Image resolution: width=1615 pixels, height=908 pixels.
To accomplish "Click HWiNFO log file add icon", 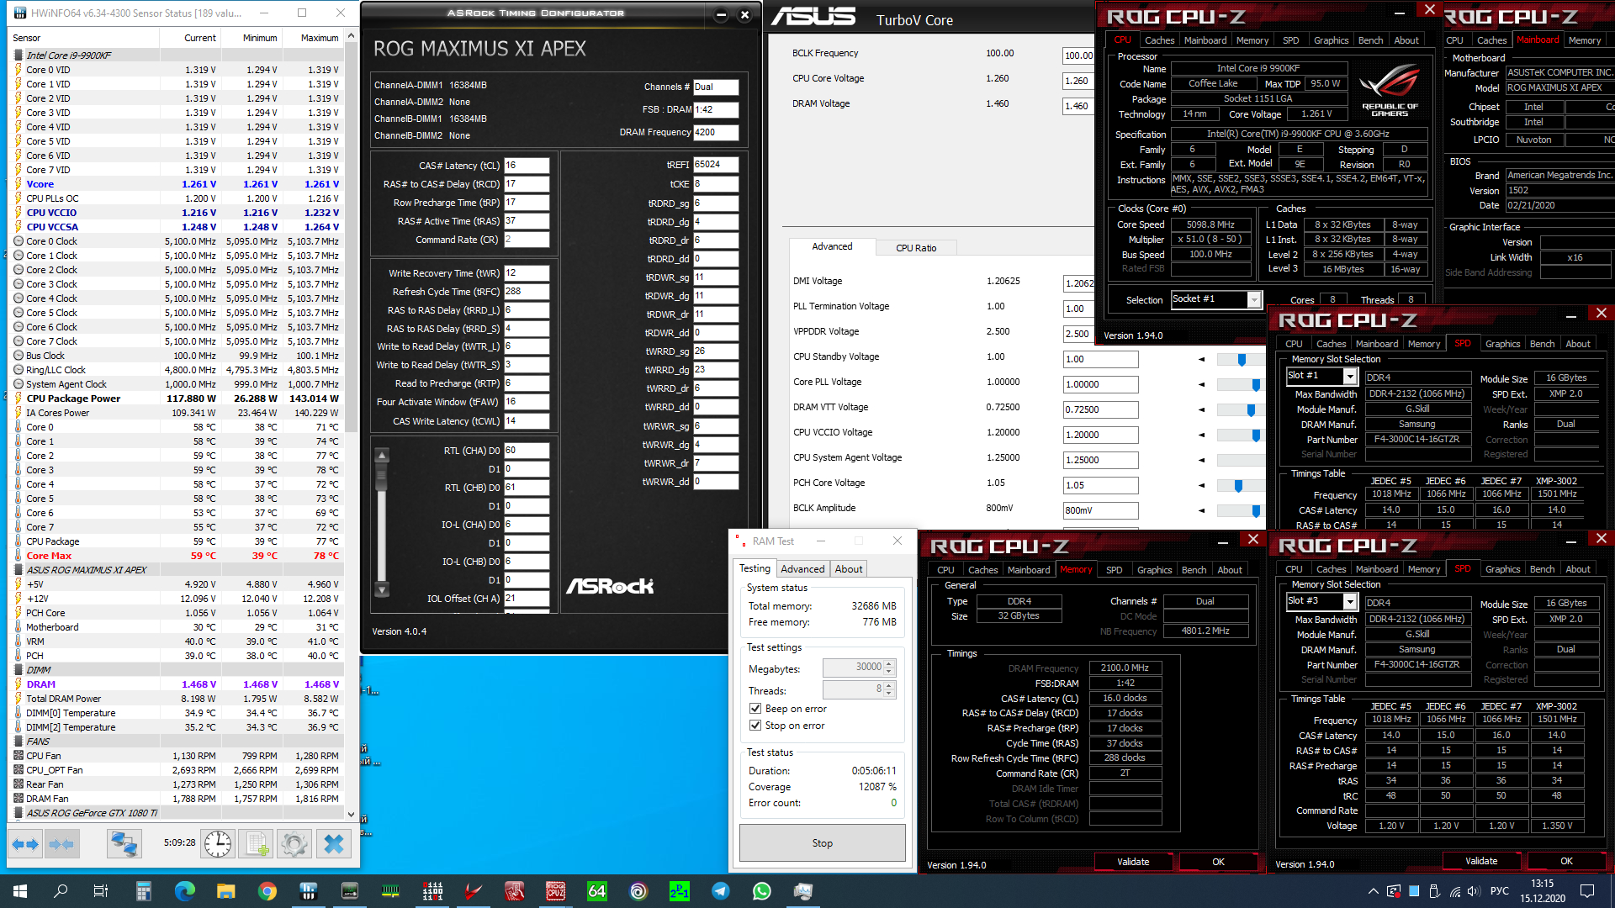I will click(257, 843).
